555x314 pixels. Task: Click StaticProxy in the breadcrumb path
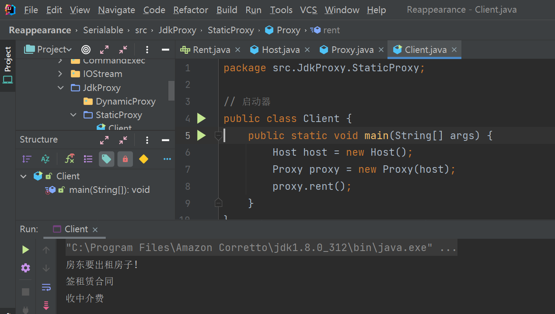230,30
